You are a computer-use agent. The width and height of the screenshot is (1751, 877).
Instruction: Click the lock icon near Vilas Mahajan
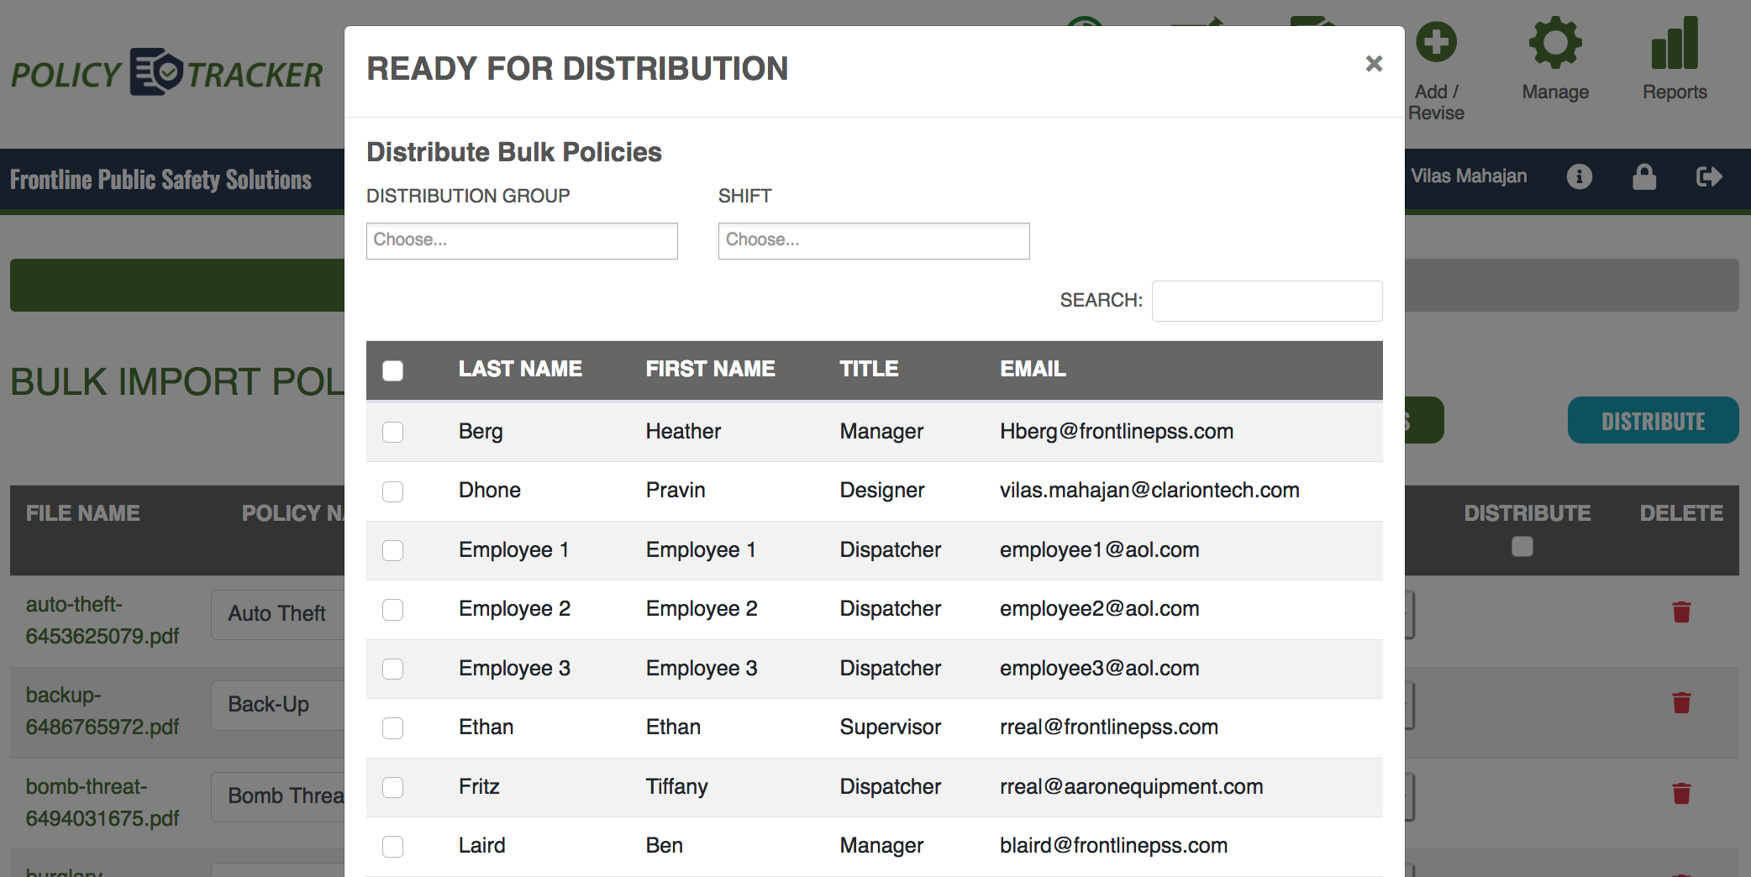[1644, 177]
